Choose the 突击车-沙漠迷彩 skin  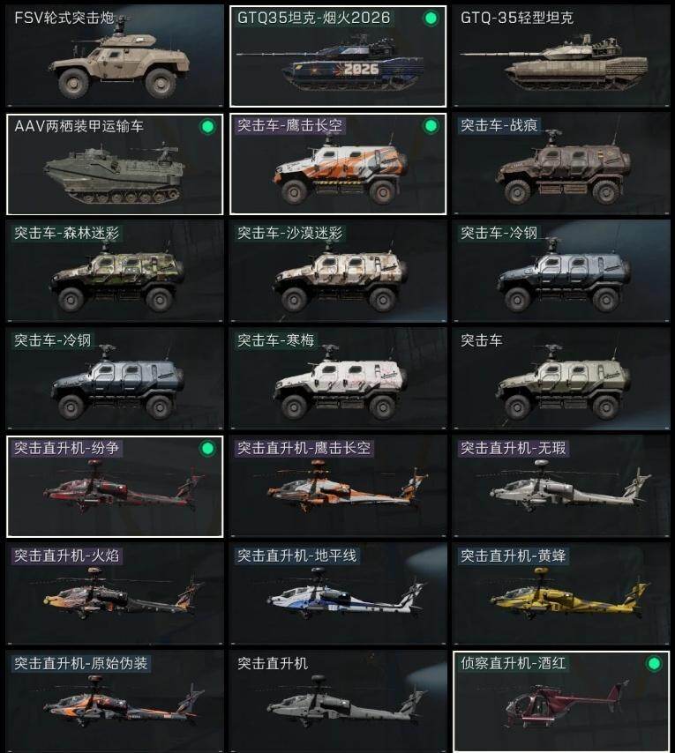click(338, 272)
